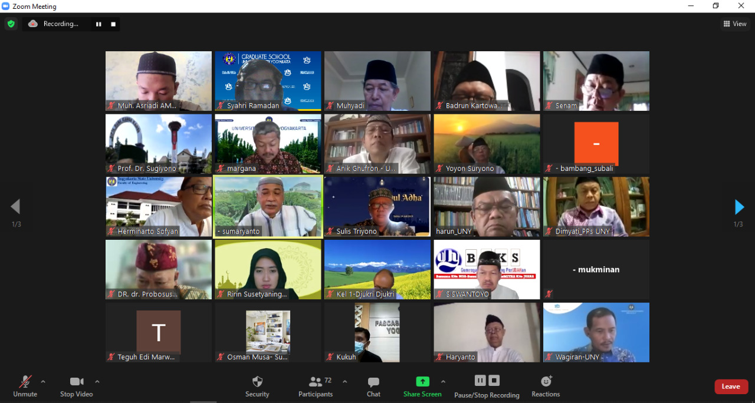The width and height of the screenshot is (755, 403).
Task: Pause recording from bottom toolbar
Action: coord(480,381)
